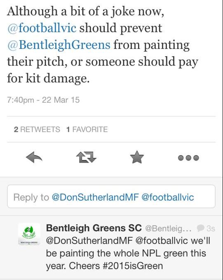223x280 pixels.
Task: View the 1 FAVORITE list
Action: pyautogui.click(x=87, y=129)
